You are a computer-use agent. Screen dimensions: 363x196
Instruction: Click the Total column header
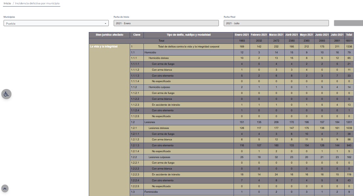[x=349, y=35]
